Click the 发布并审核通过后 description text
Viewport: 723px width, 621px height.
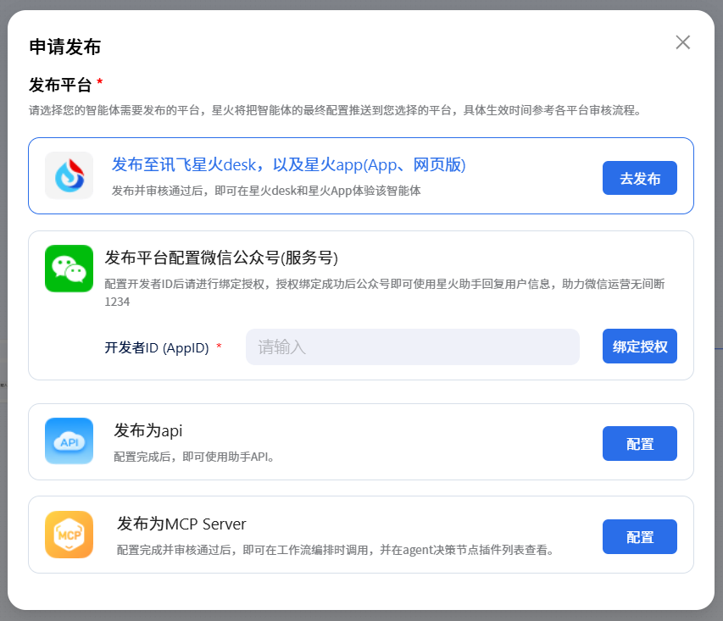click(x=266, y=191)
